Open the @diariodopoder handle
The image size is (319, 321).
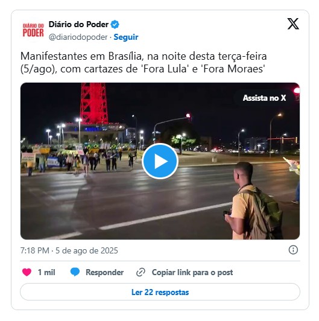(78, 37)
